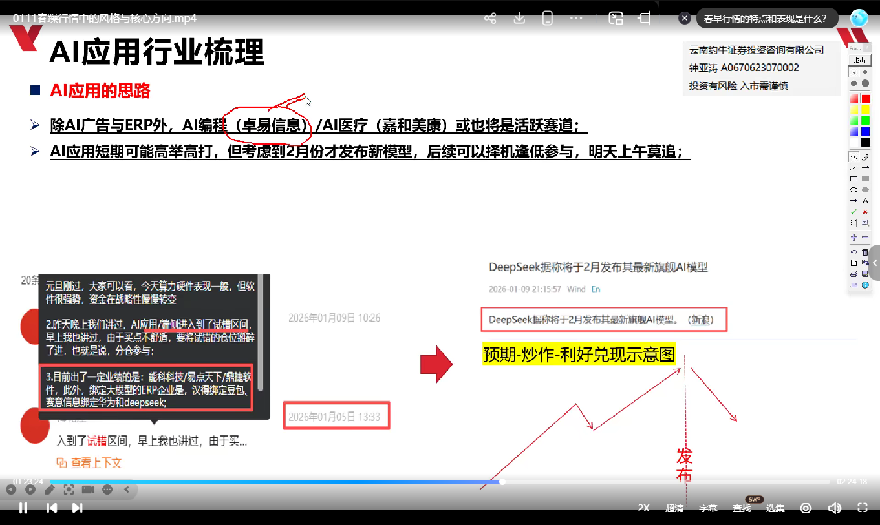Click the crop icon in the top bar
This screenshot has width=880, height=525.
(x=644, y=19)
